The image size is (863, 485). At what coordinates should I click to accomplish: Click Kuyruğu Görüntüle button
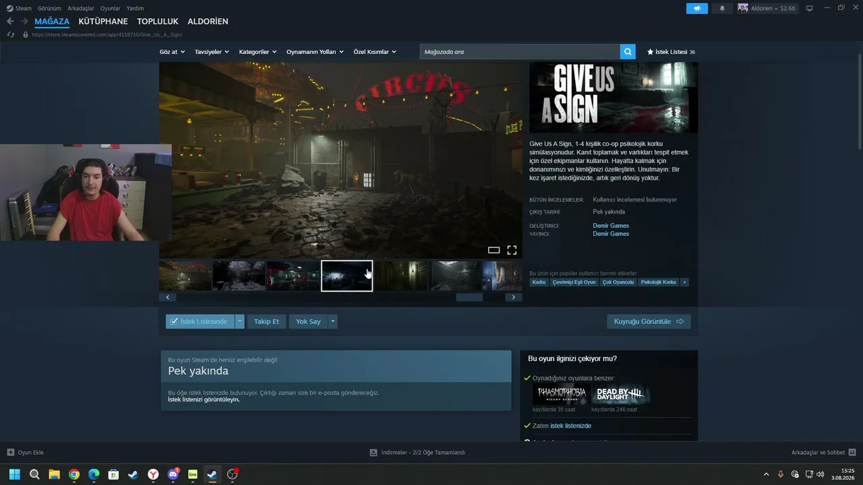(x=649, y=321)
